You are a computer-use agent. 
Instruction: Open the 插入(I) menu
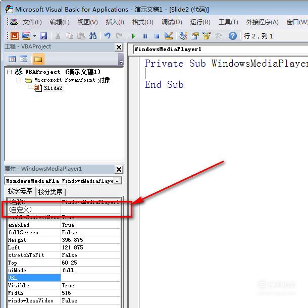[x=115, y=22]
